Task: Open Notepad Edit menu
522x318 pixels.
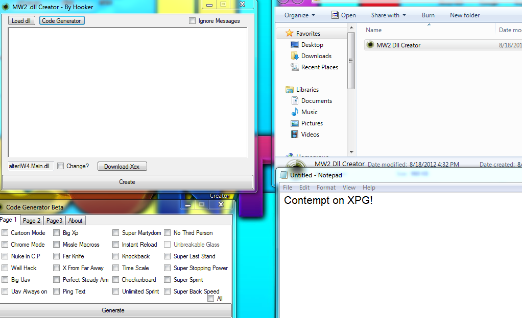Action: pos(304,188)
